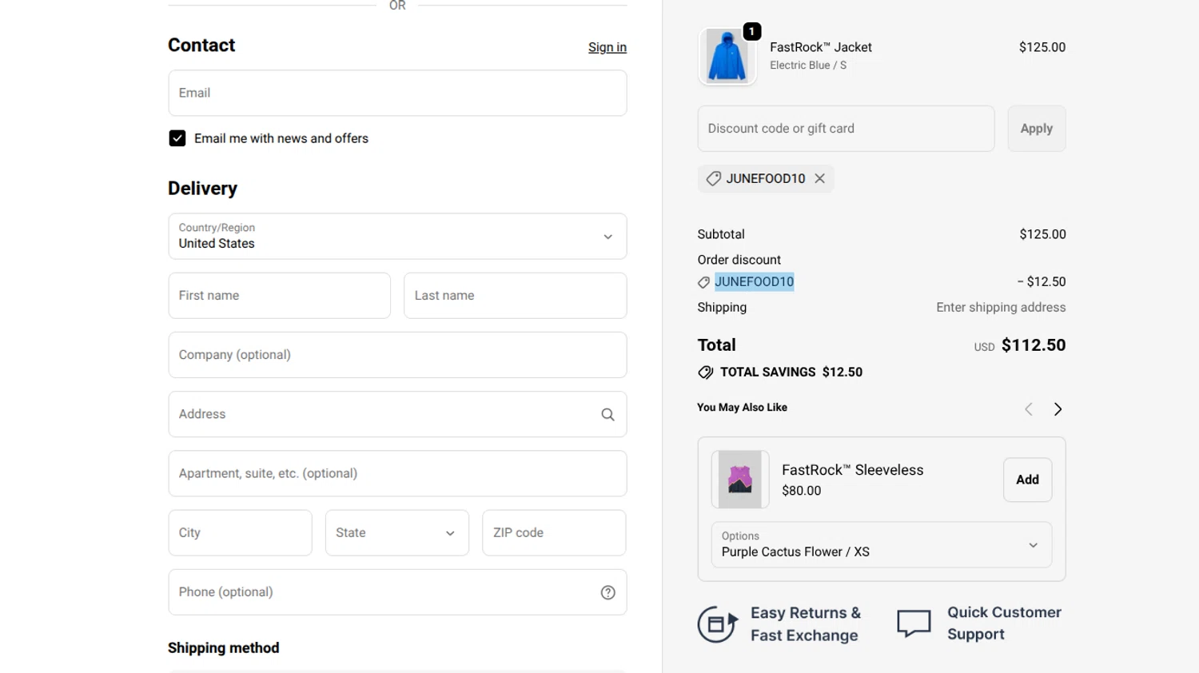Click the search magnifier in Address field
The height and width of the screenshot is (673, 1199).
(x=607, y=414)
